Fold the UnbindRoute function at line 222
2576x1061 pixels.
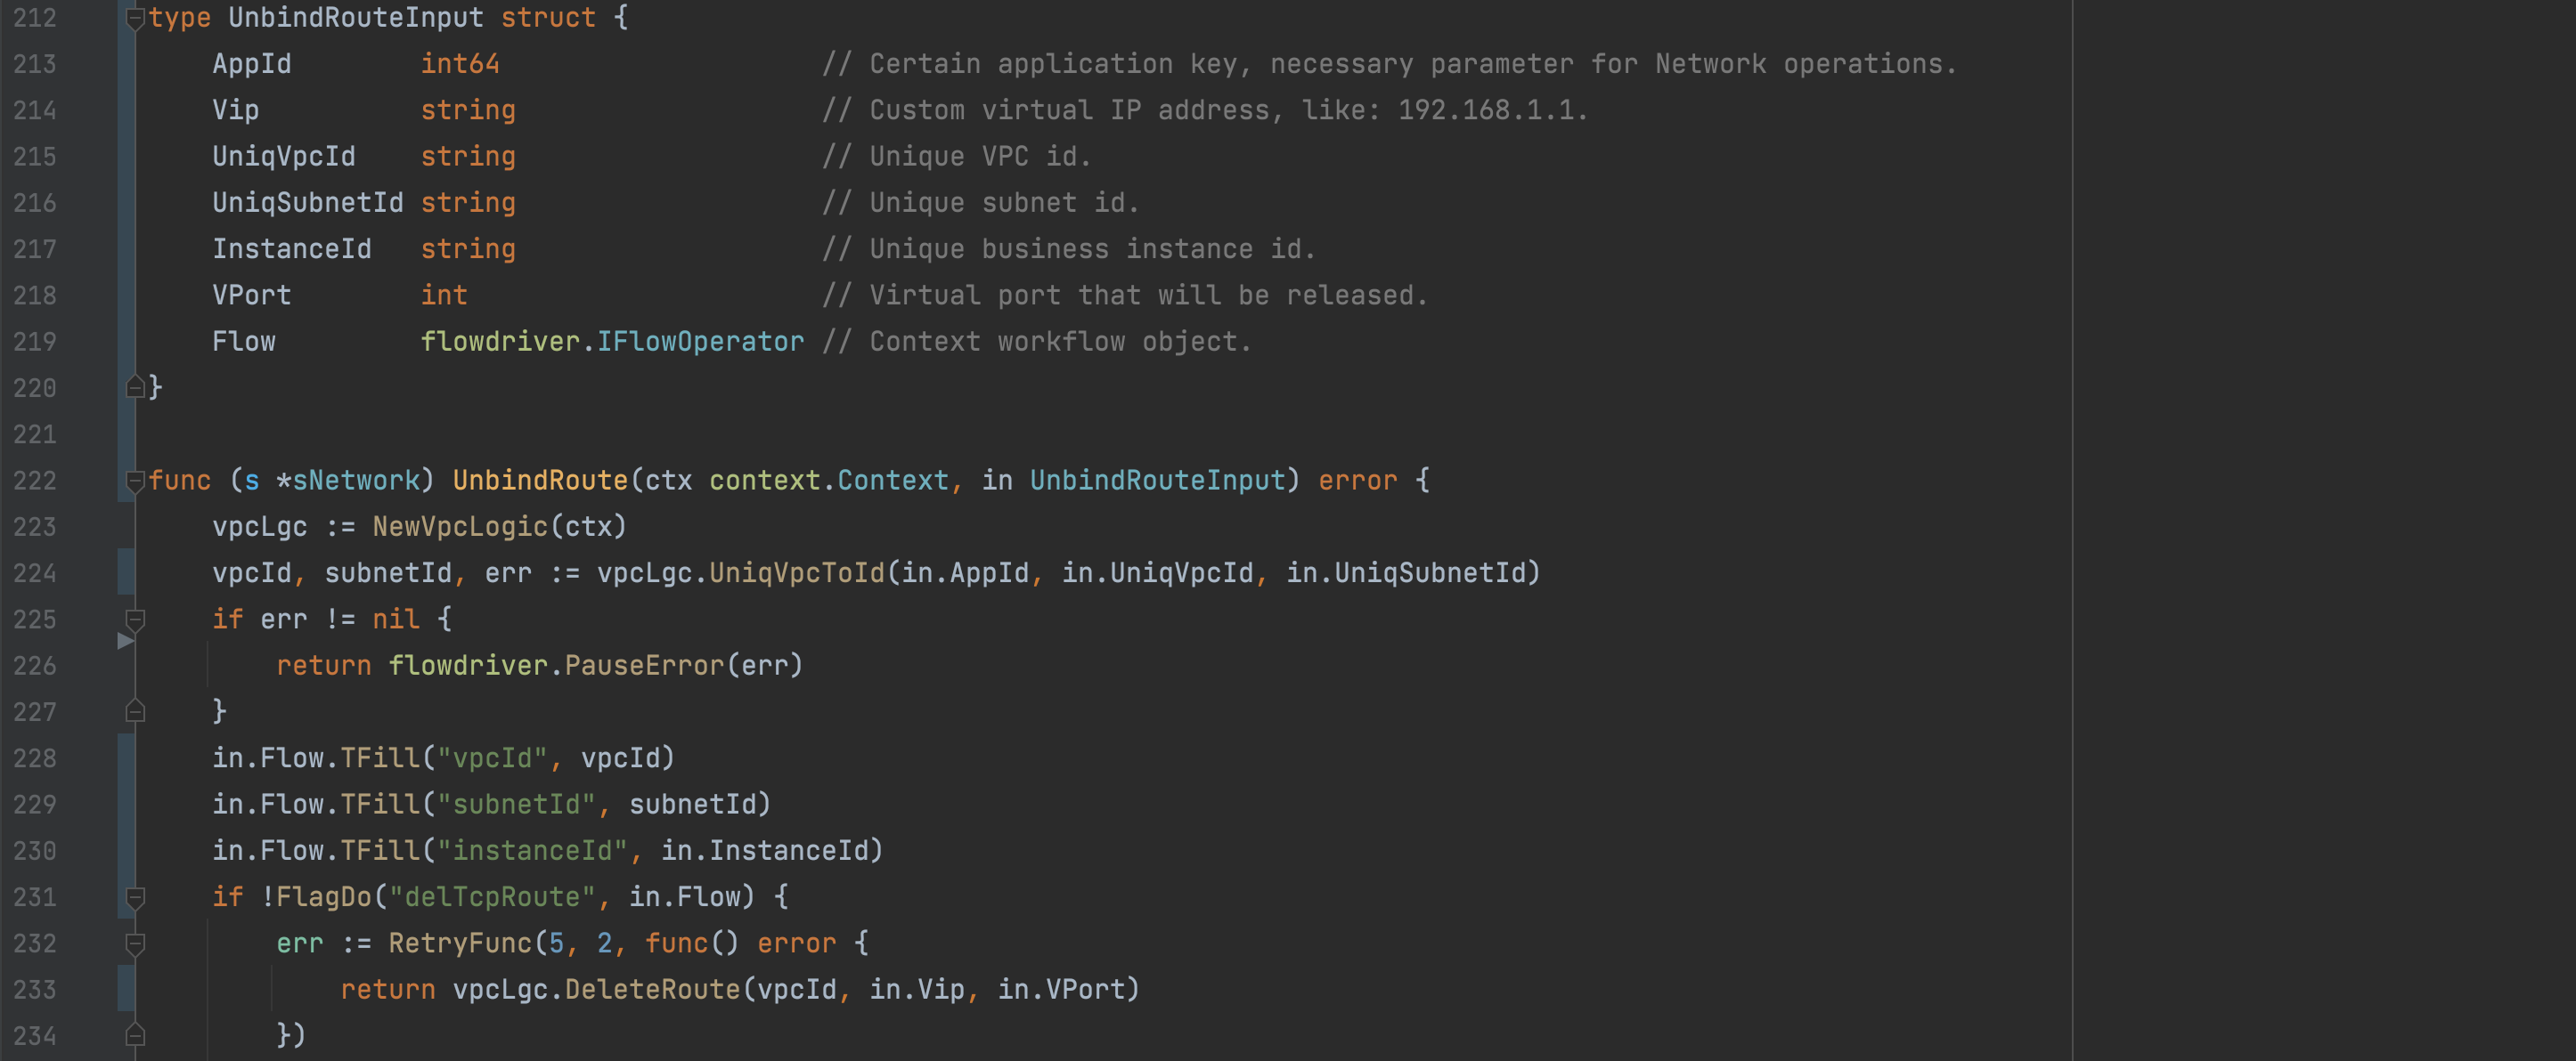pos(135,481)
